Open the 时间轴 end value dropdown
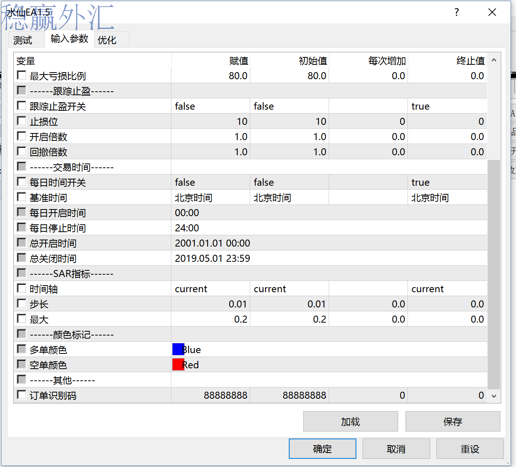 pos(447,289)
